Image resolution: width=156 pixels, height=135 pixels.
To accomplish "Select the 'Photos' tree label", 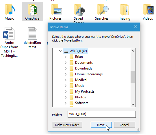I will tap(80, 97).
